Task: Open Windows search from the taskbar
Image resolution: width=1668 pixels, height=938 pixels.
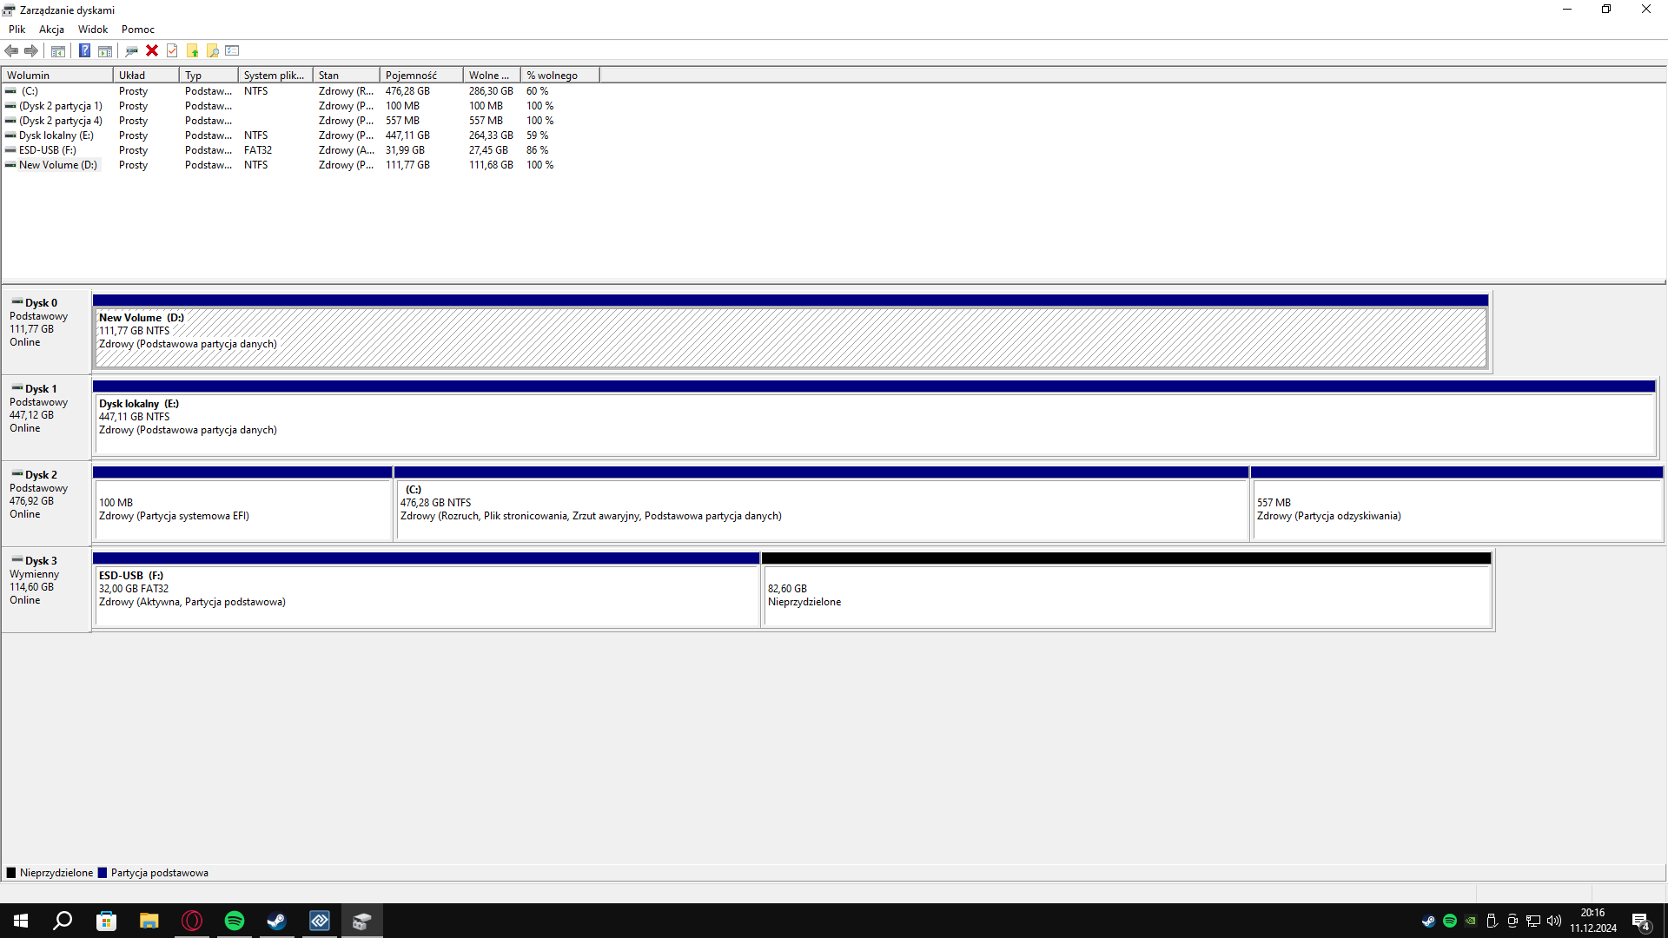Action: [63, 921]
